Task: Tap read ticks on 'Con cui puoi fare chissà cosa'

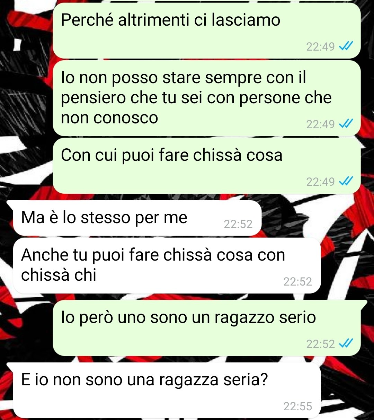Action: 345,181
